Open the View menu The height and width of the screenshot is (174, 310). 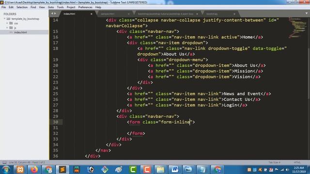pyautogui.click(x=42, y=7)
